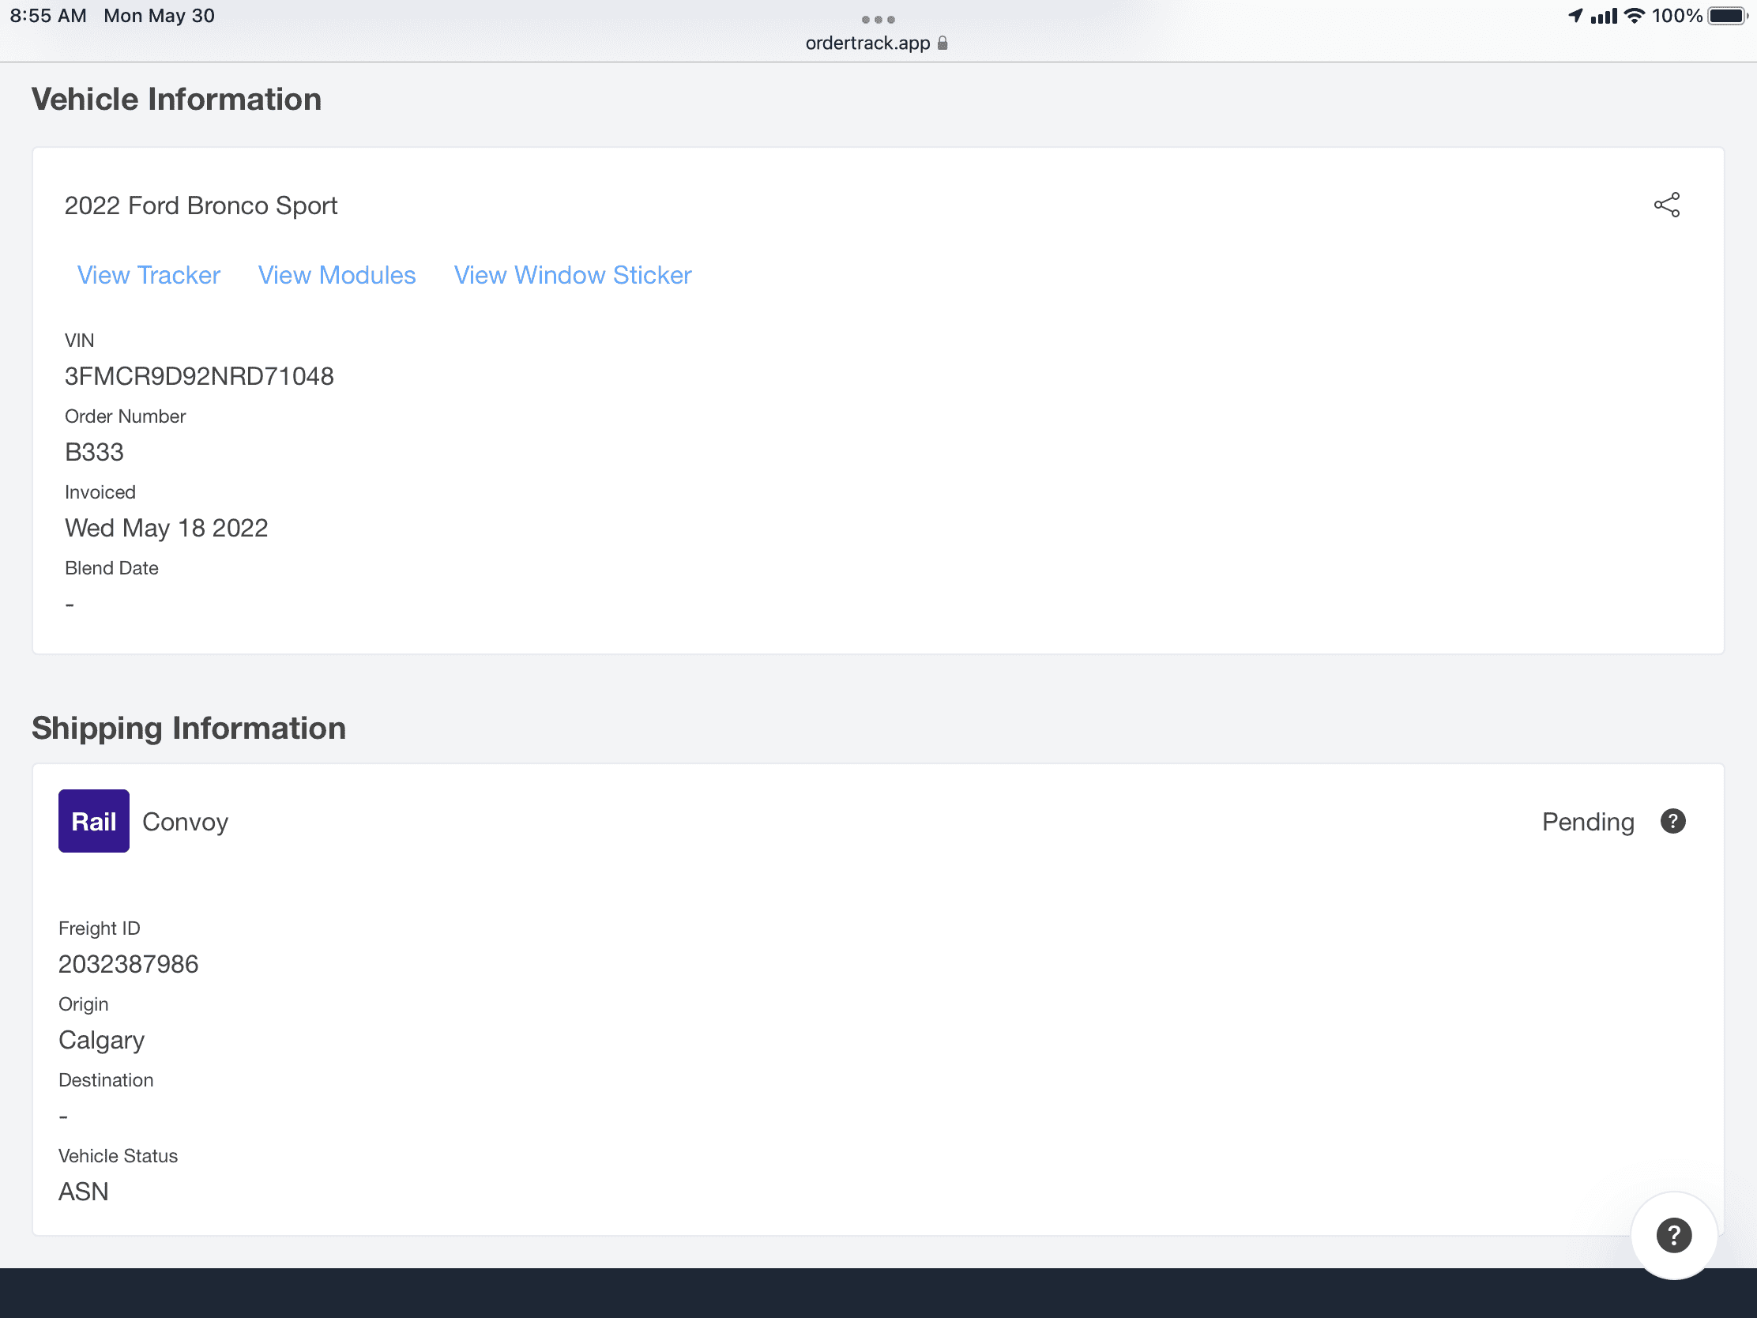The width and height of the screenshot is (1757, 1318).
Task: Tap the Wi-Fi status icon
Action: pyautogui.click(x=1634, y=16)
